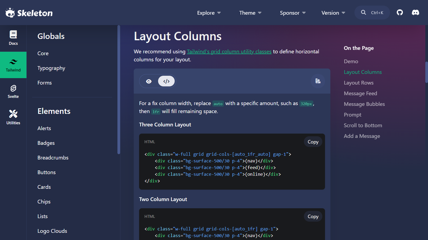The image size is (428, 240).
Task: Click the Three Column Layout heading
Action: (165, 125)
